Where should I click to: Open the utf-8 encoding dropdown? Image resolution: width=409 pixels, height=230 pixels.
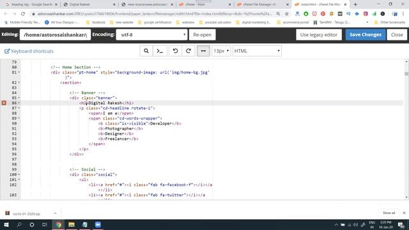[151, 34]
